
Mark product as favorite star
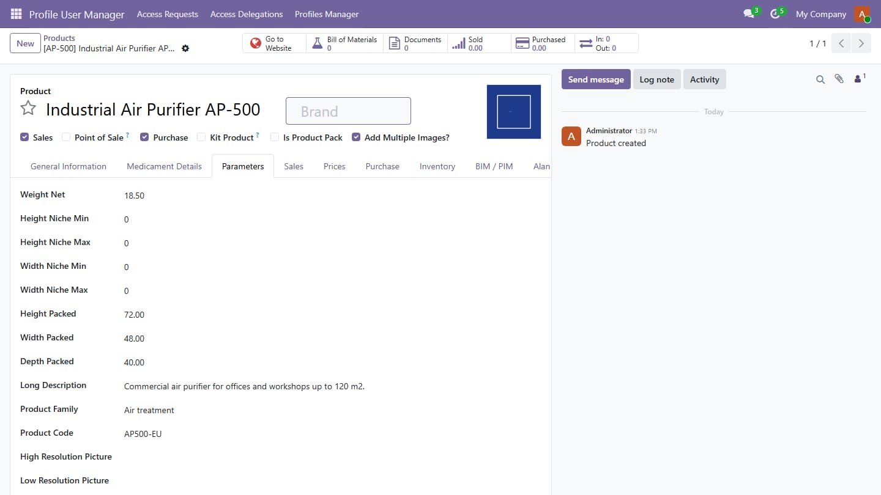[x=28, y=109]
